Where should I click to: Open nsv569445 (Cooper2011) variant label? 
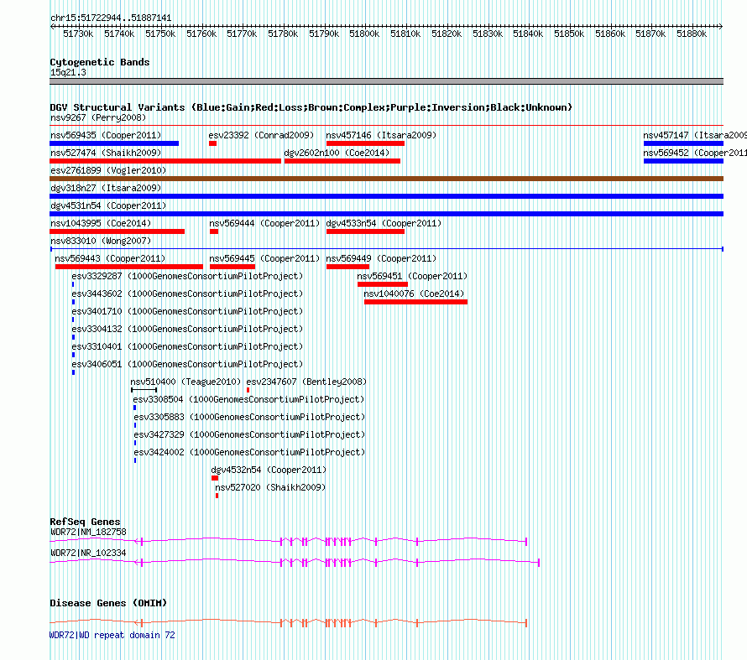click(x=264, y=258)
